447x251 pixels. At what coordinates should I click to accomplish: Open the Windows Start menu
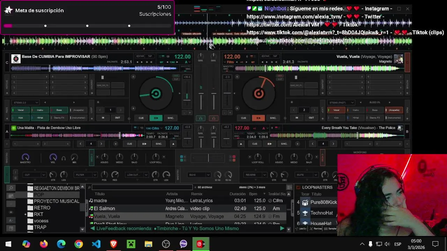pyautogui.click(x=8, y=244)
